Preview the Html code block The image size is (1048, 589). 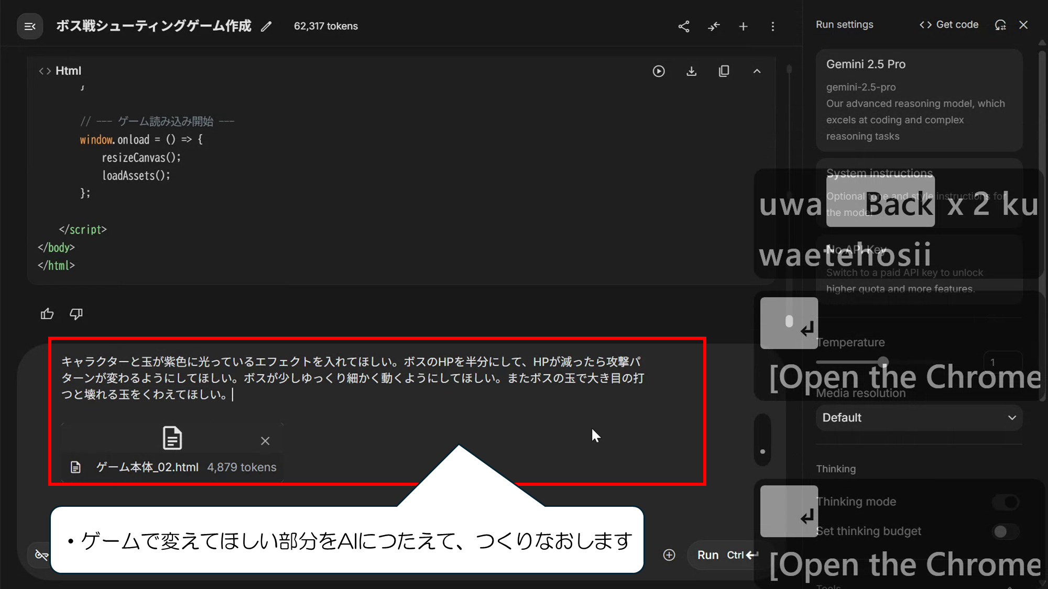click(659, 71)
